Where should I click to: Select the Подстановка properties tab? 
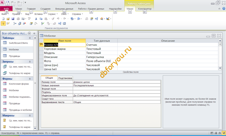(65, 78)
